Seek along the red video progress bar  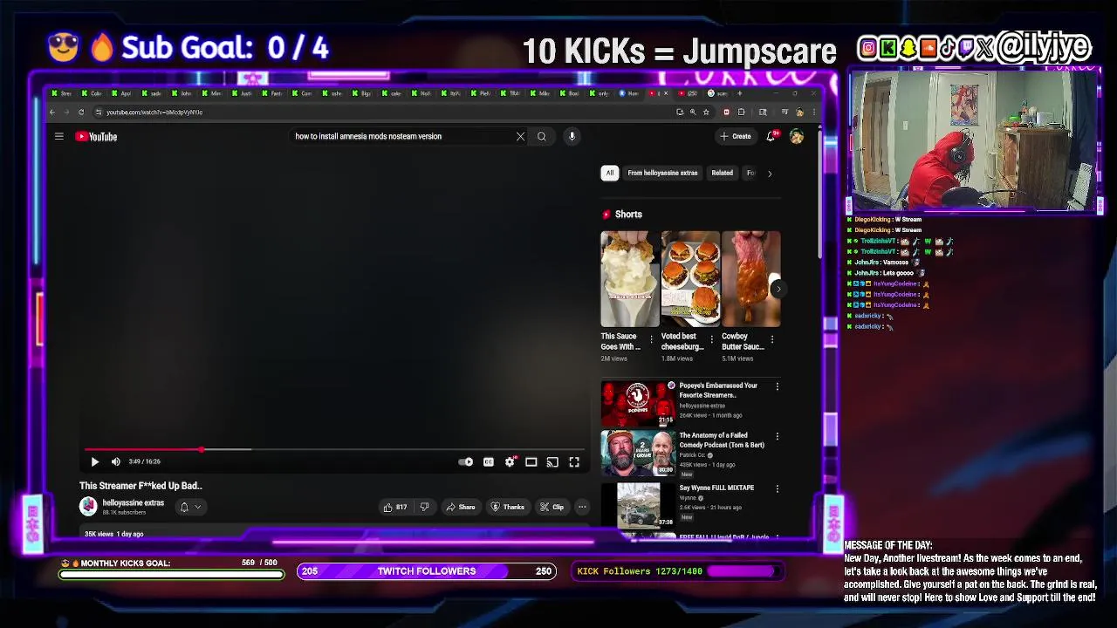(333, 450)
